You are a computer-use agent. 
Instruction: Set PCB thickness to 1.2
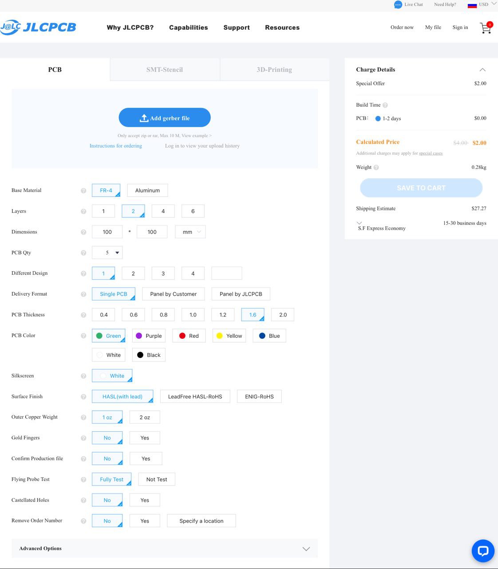pyautogui.click(x=223, y=315)
